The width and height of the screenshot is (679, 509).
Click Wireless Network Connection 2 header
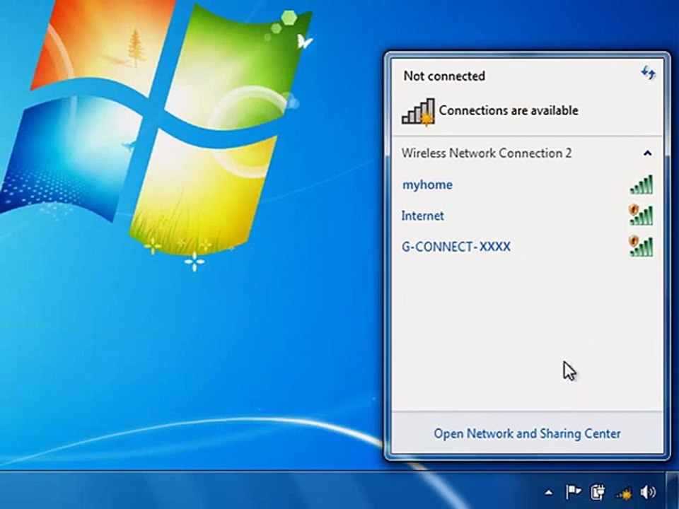[x=487, y=153]
